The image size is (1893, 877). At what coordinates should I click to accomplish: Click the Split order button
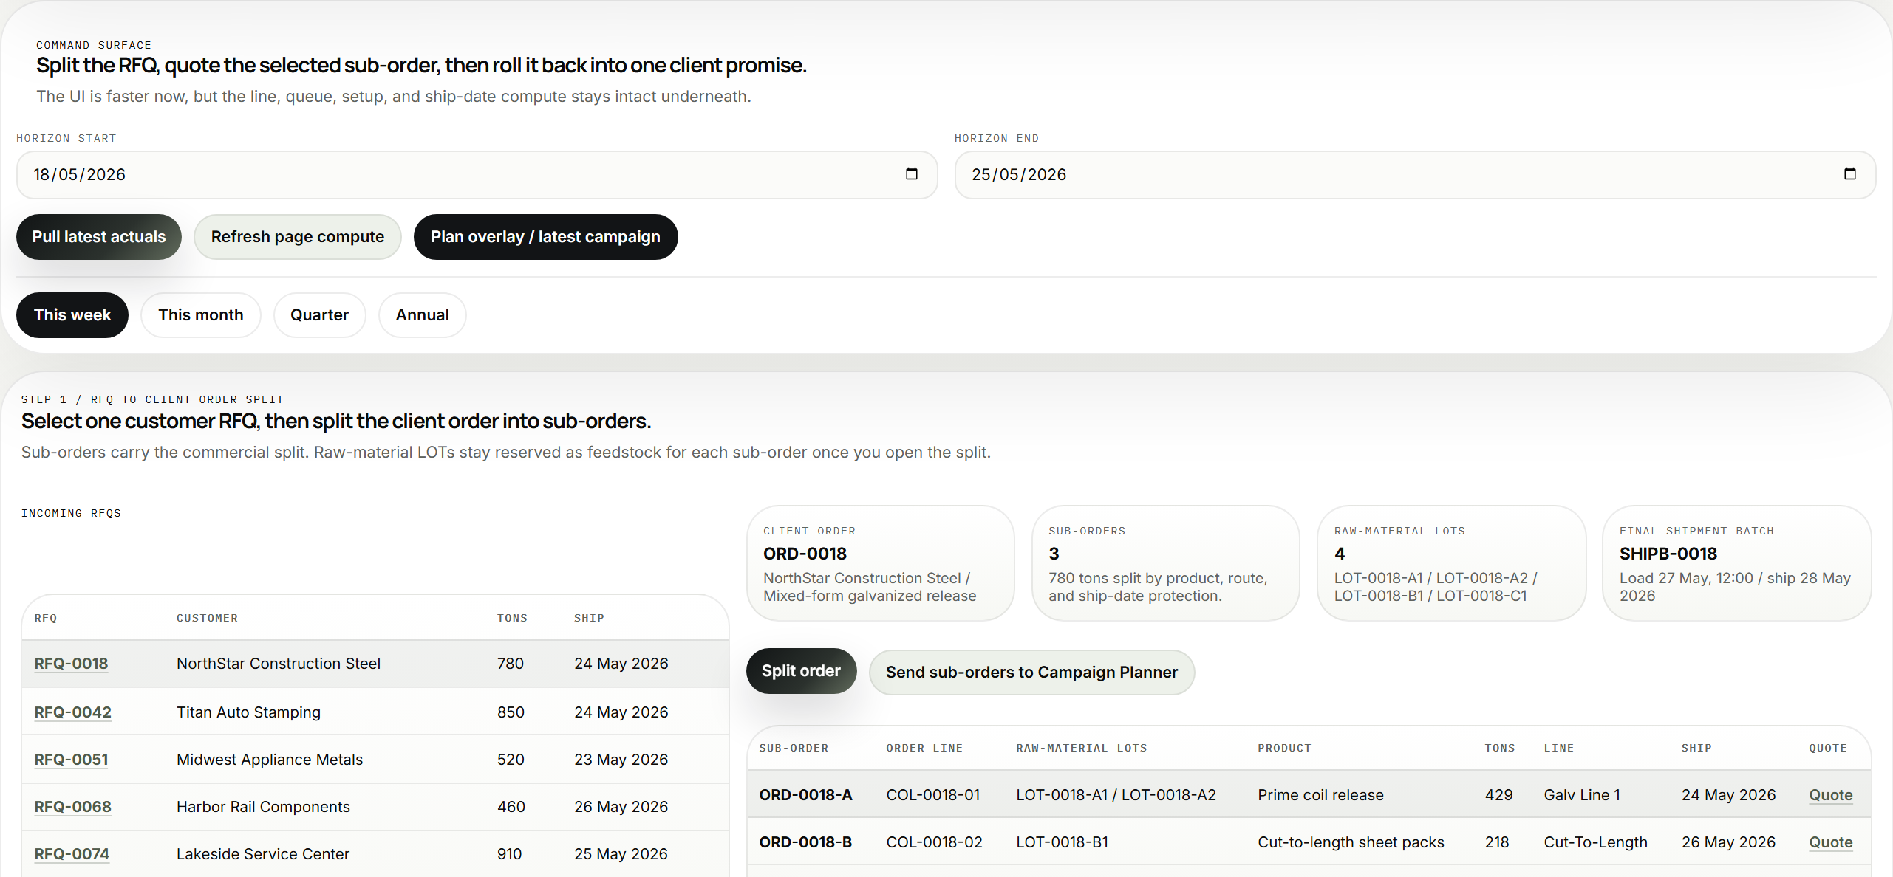(801, 671)
